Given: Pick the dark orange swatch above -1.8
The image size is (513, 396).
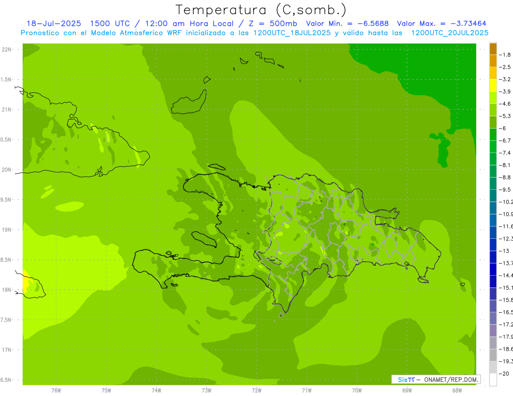Looking at the screenshot, I should click(x=493, y=49).
